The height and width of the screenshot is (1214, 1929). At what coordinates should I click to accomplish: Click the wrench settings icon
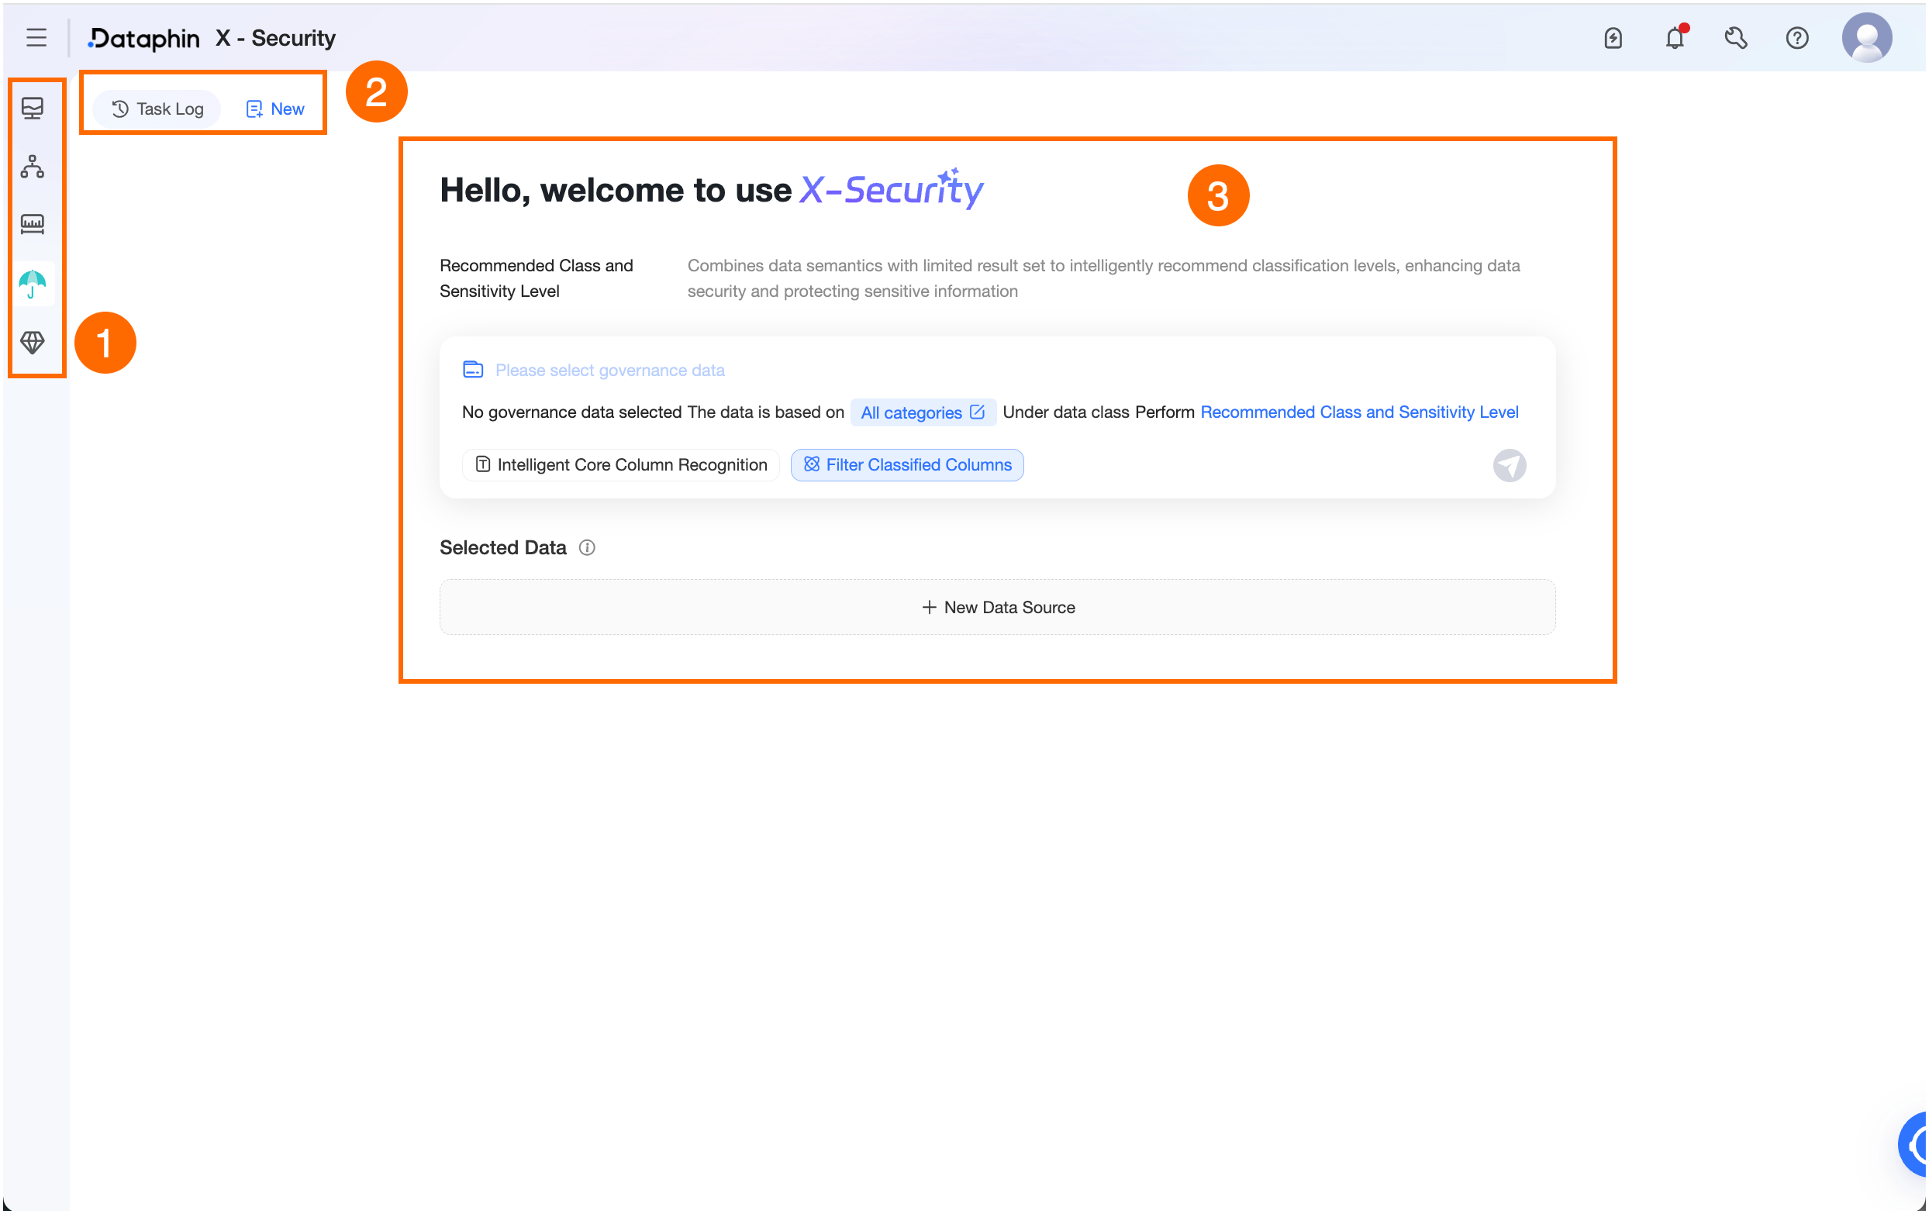click(1735, 38)
